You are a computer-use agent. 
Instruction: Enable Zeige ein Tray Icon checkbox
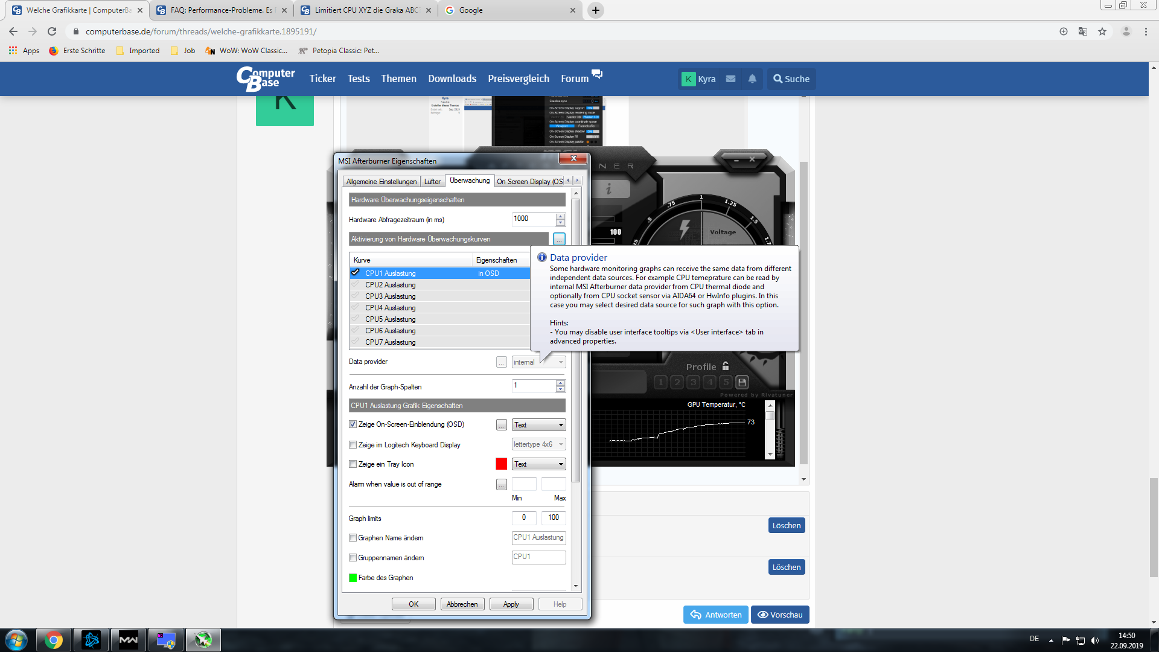tap(353, 464)
